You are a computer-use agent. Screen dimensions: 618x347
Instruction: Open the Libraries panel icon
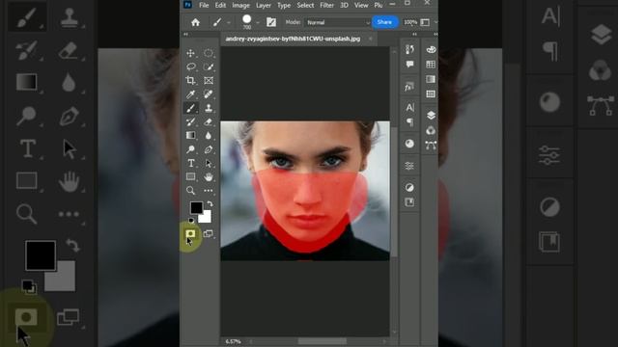(x=409, y=202)
